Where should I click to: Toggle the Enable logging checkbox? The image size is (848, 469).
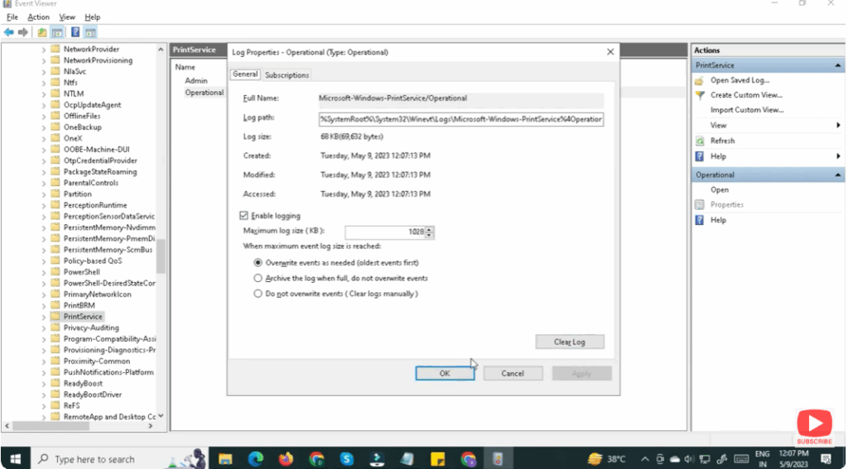point(243,216)
